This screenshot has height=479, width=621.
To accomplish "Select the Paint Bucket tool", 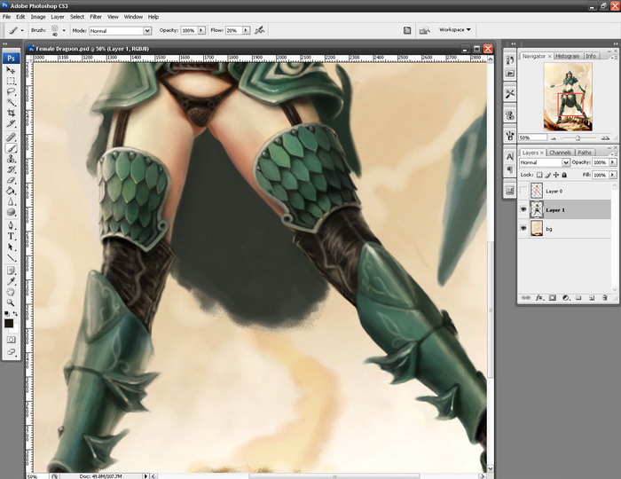I will click(11, 191).
